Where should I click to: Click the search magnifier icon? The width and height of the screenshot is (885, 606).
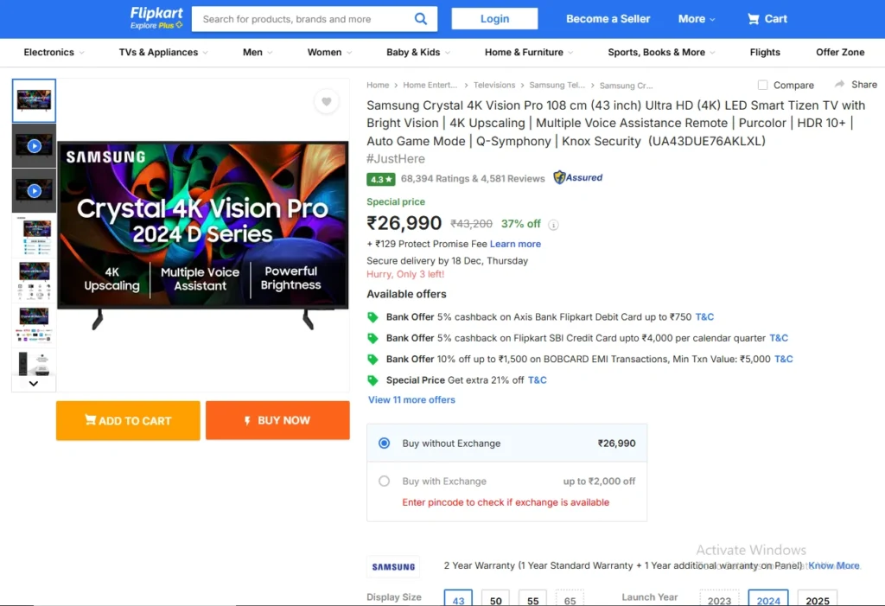click(x=421, y=19)
